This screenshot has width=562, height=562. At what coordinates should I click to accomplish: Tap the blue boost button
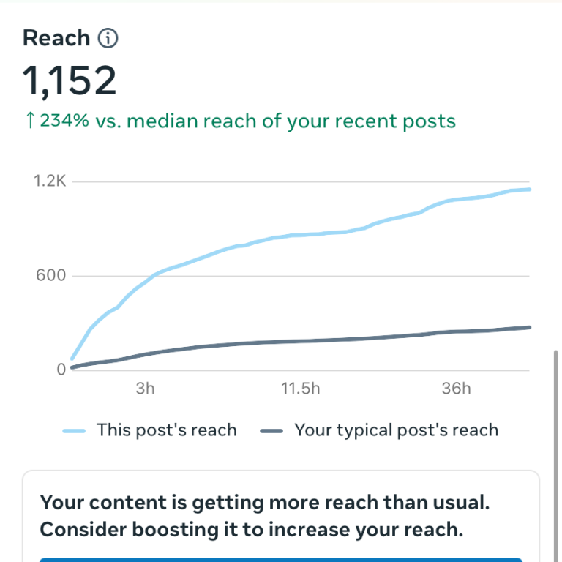click(281, 560)
